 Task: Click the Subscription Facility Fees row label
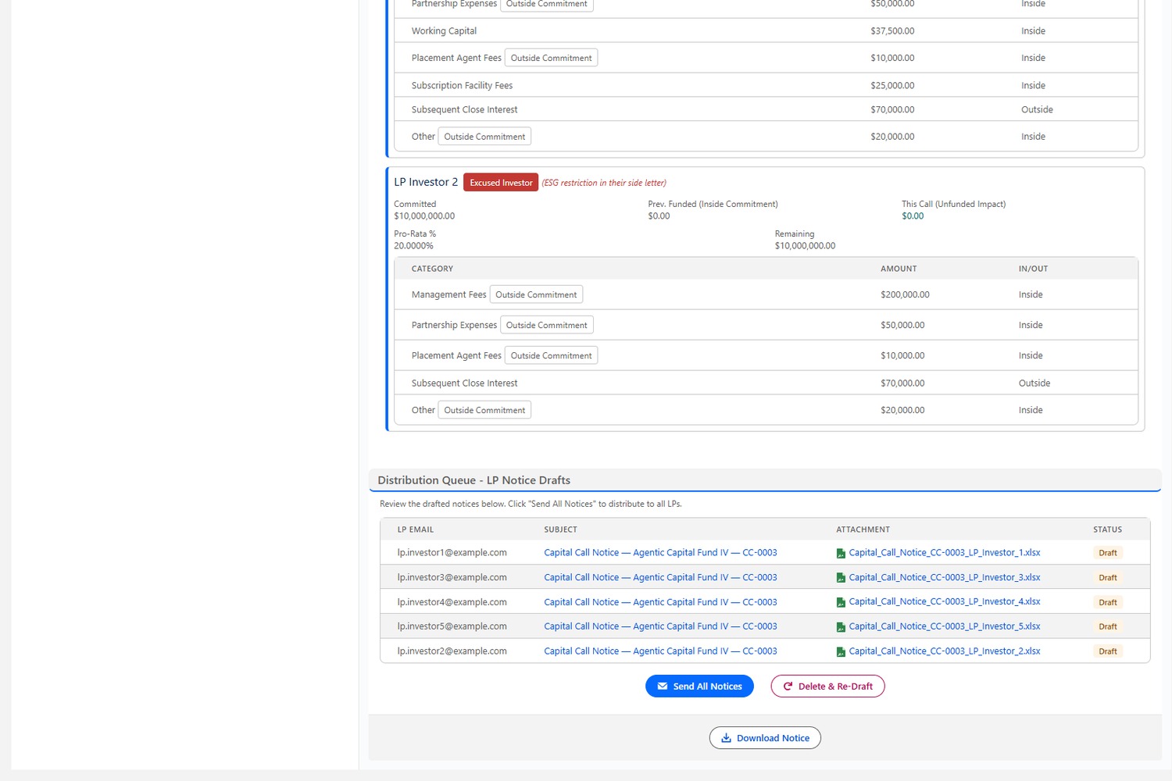[462, 86]
